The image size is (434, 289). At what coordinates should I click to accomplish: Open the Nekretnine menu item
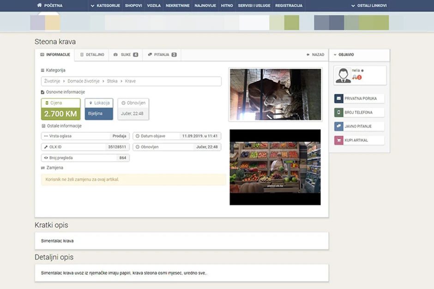point(178,6)
